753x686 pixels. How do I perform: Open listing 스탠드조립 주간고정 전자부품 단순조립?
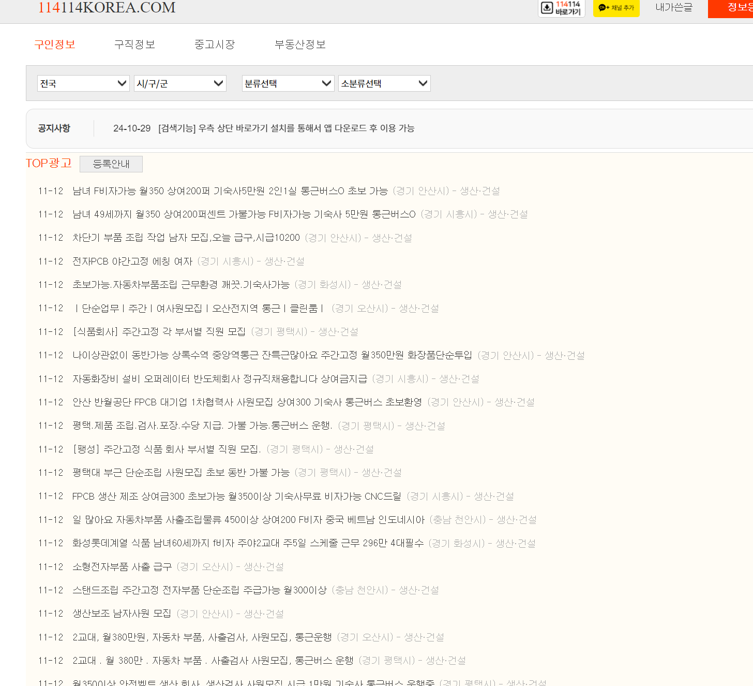pos(200,590)
